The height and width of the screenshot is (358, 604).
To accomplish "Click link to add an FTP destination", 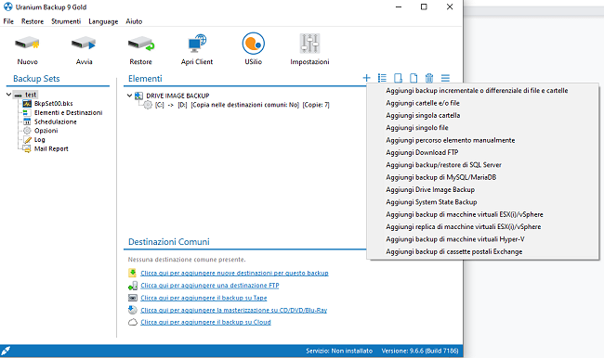I will pyautogui.click(x=210, y=286).
